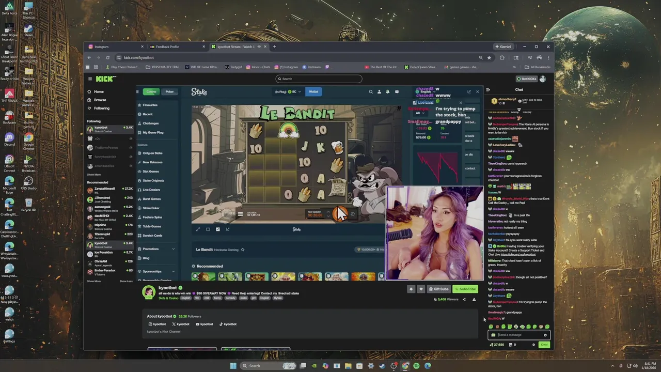Click Show more under Following list
The image size is (661, 372).
click(x=93, y=175)
